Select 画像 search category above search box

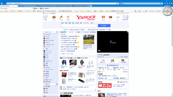pyautogui.click(x=66, y=23)
